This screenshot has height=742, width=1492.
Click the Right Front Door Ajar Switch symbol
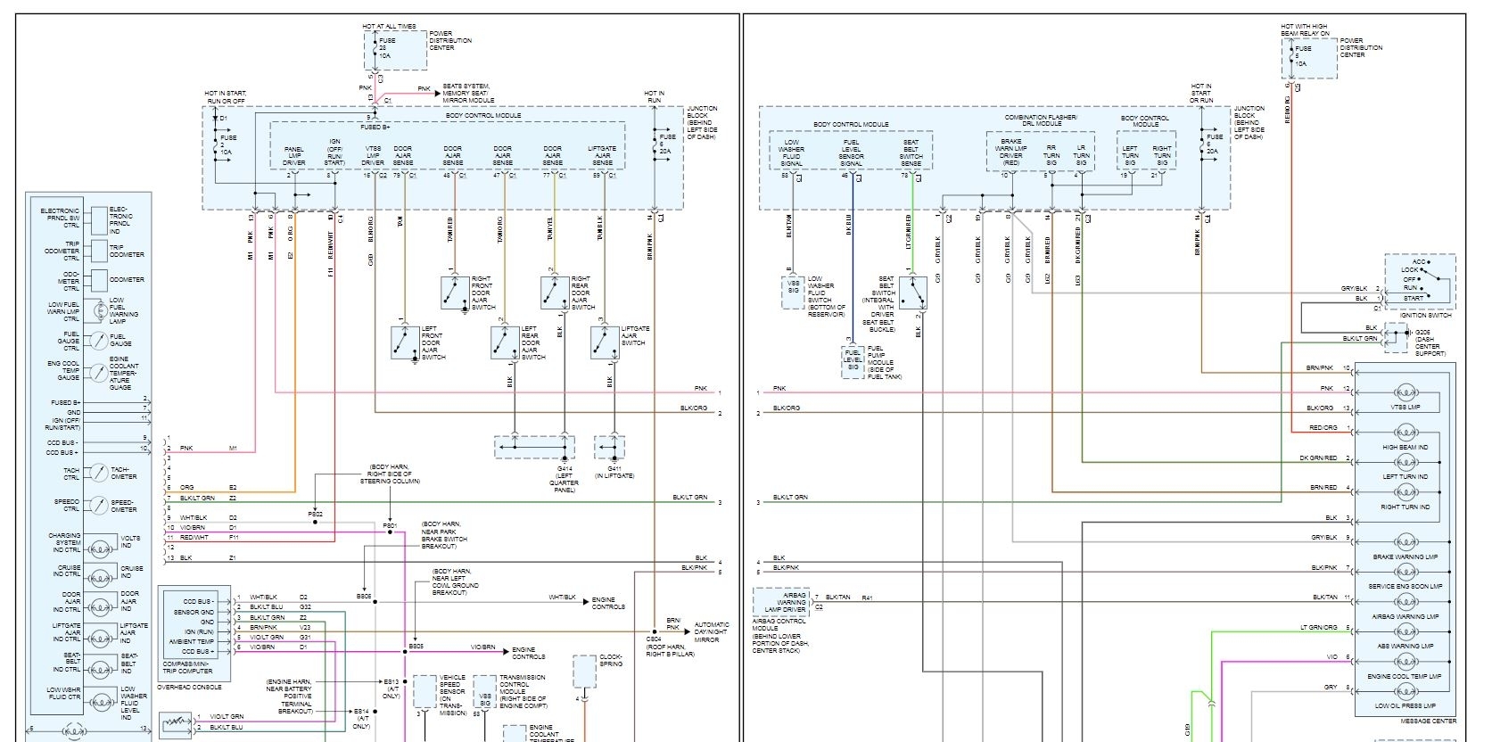(455, 293)
